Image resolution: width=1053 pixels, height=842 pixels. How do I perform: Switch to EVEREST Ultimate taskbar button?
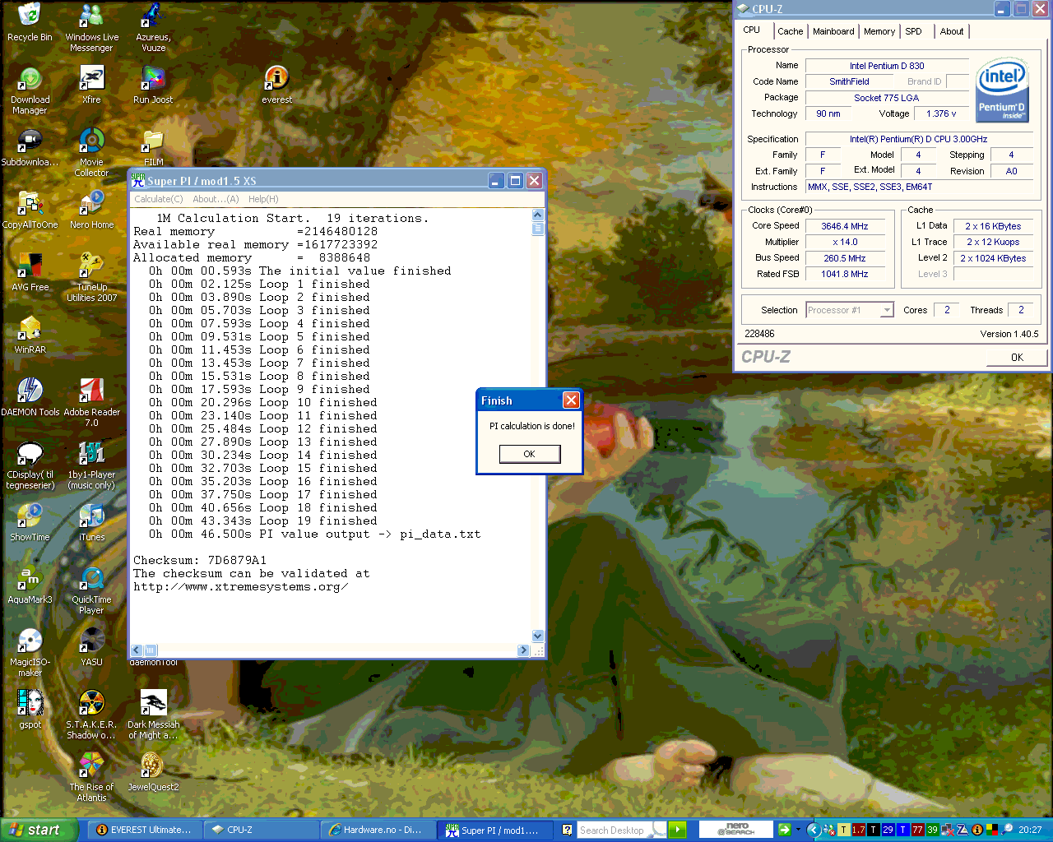click(x=144, y=830)
